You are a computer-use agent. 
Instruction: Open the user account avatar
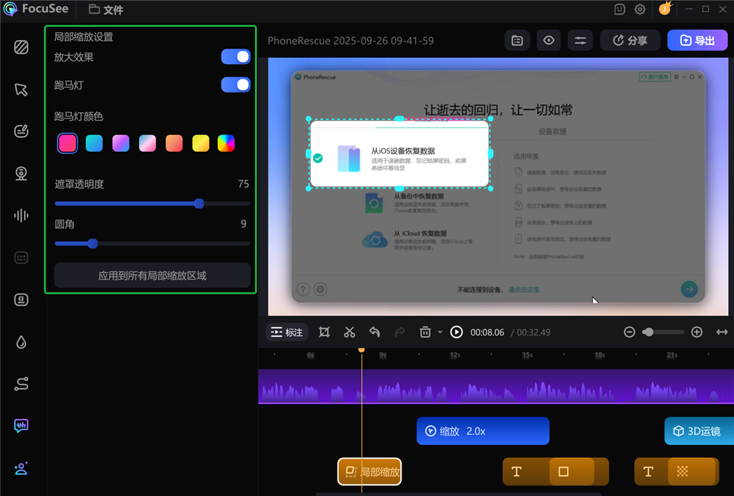(665, 9)
